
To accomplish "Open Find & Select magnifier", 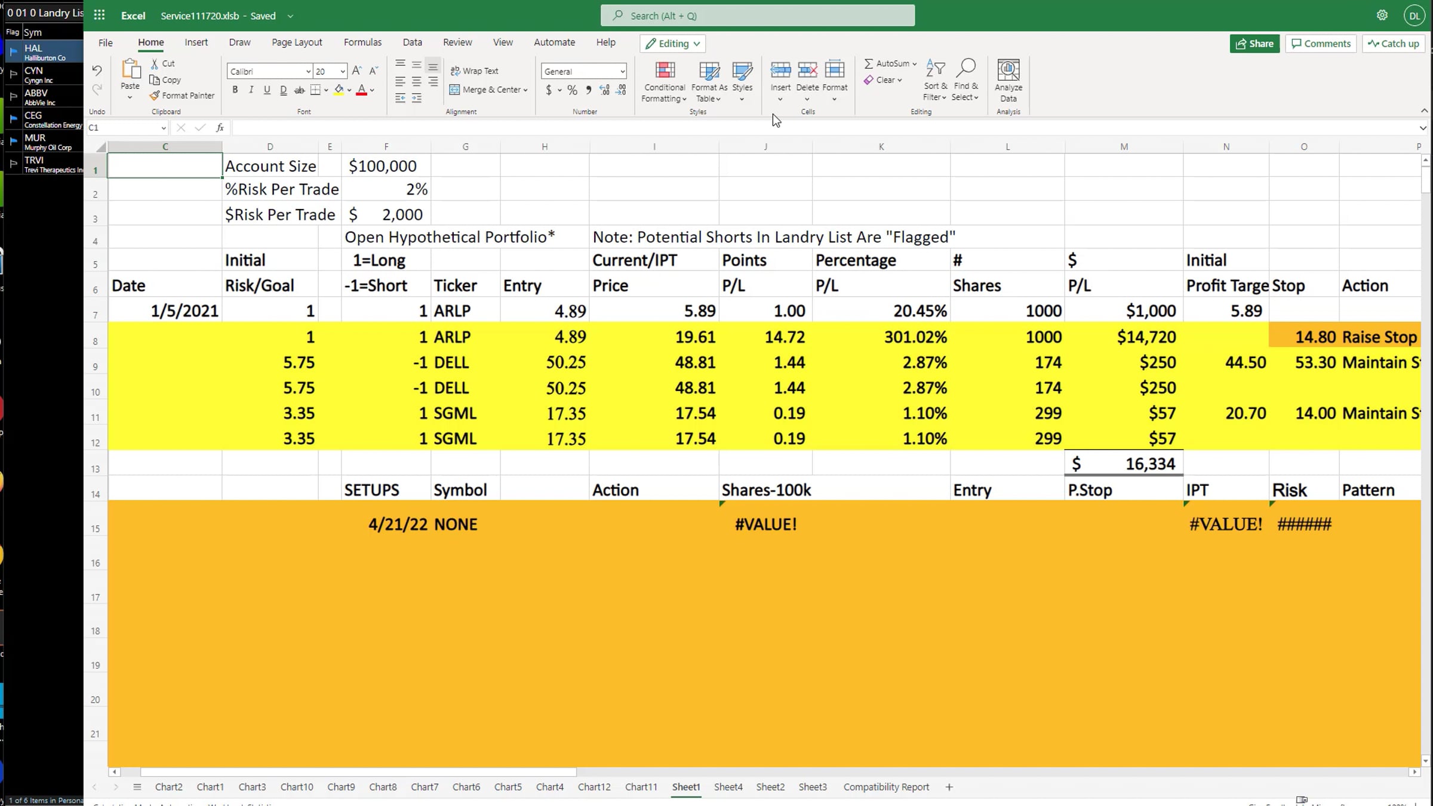I will pos(965,80).
